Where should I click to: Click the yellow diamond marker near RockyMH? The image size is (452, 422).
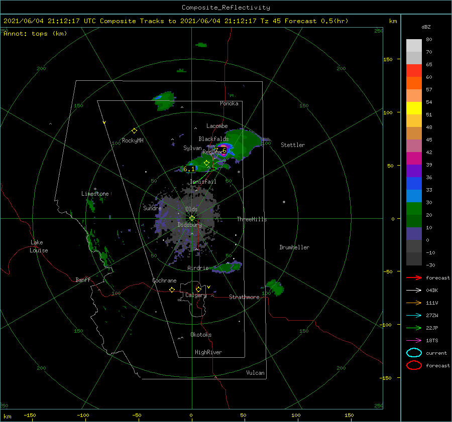[134, 131]
